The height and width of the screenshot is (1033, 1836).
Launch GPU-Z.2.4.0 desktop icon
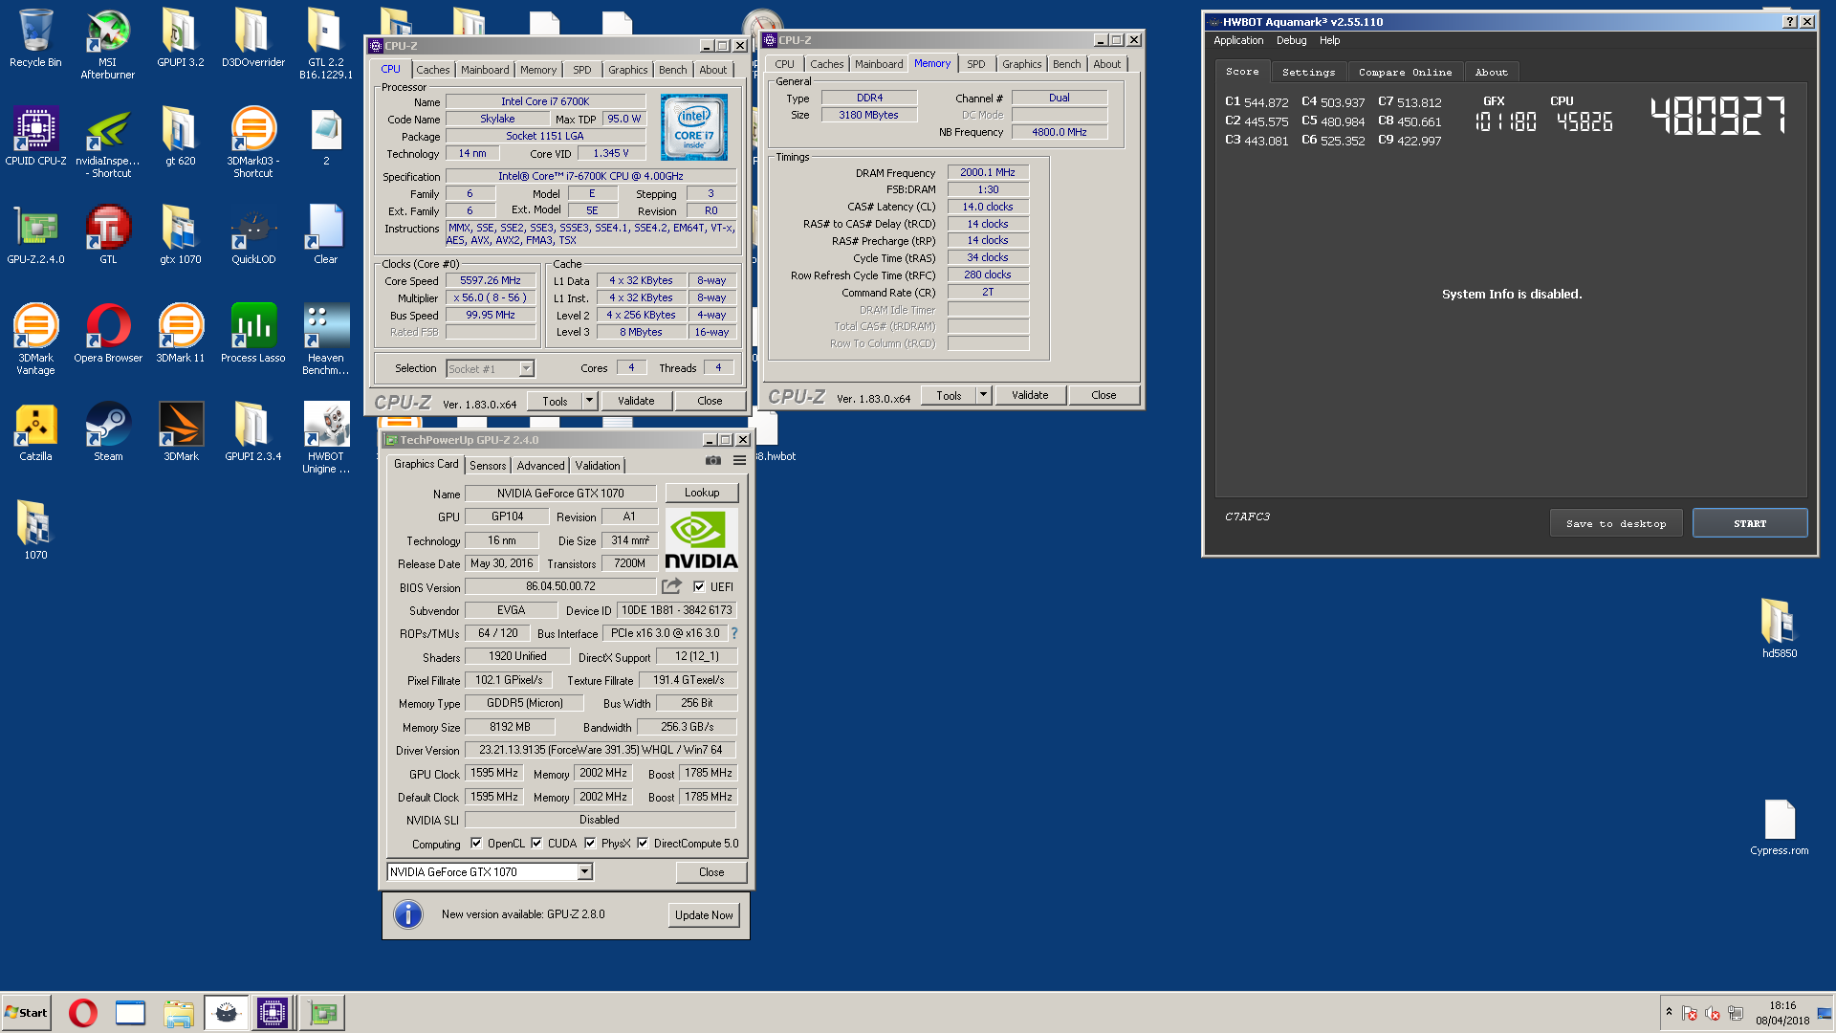pos(35,234)
